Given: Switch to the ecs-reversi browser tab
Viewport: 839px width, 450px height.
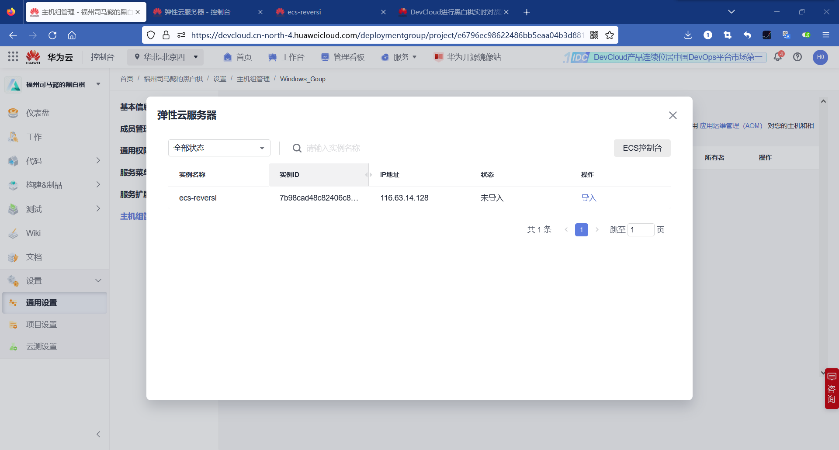Looking at the screenshot, I should pyautogui.click(x=330, y=12).
